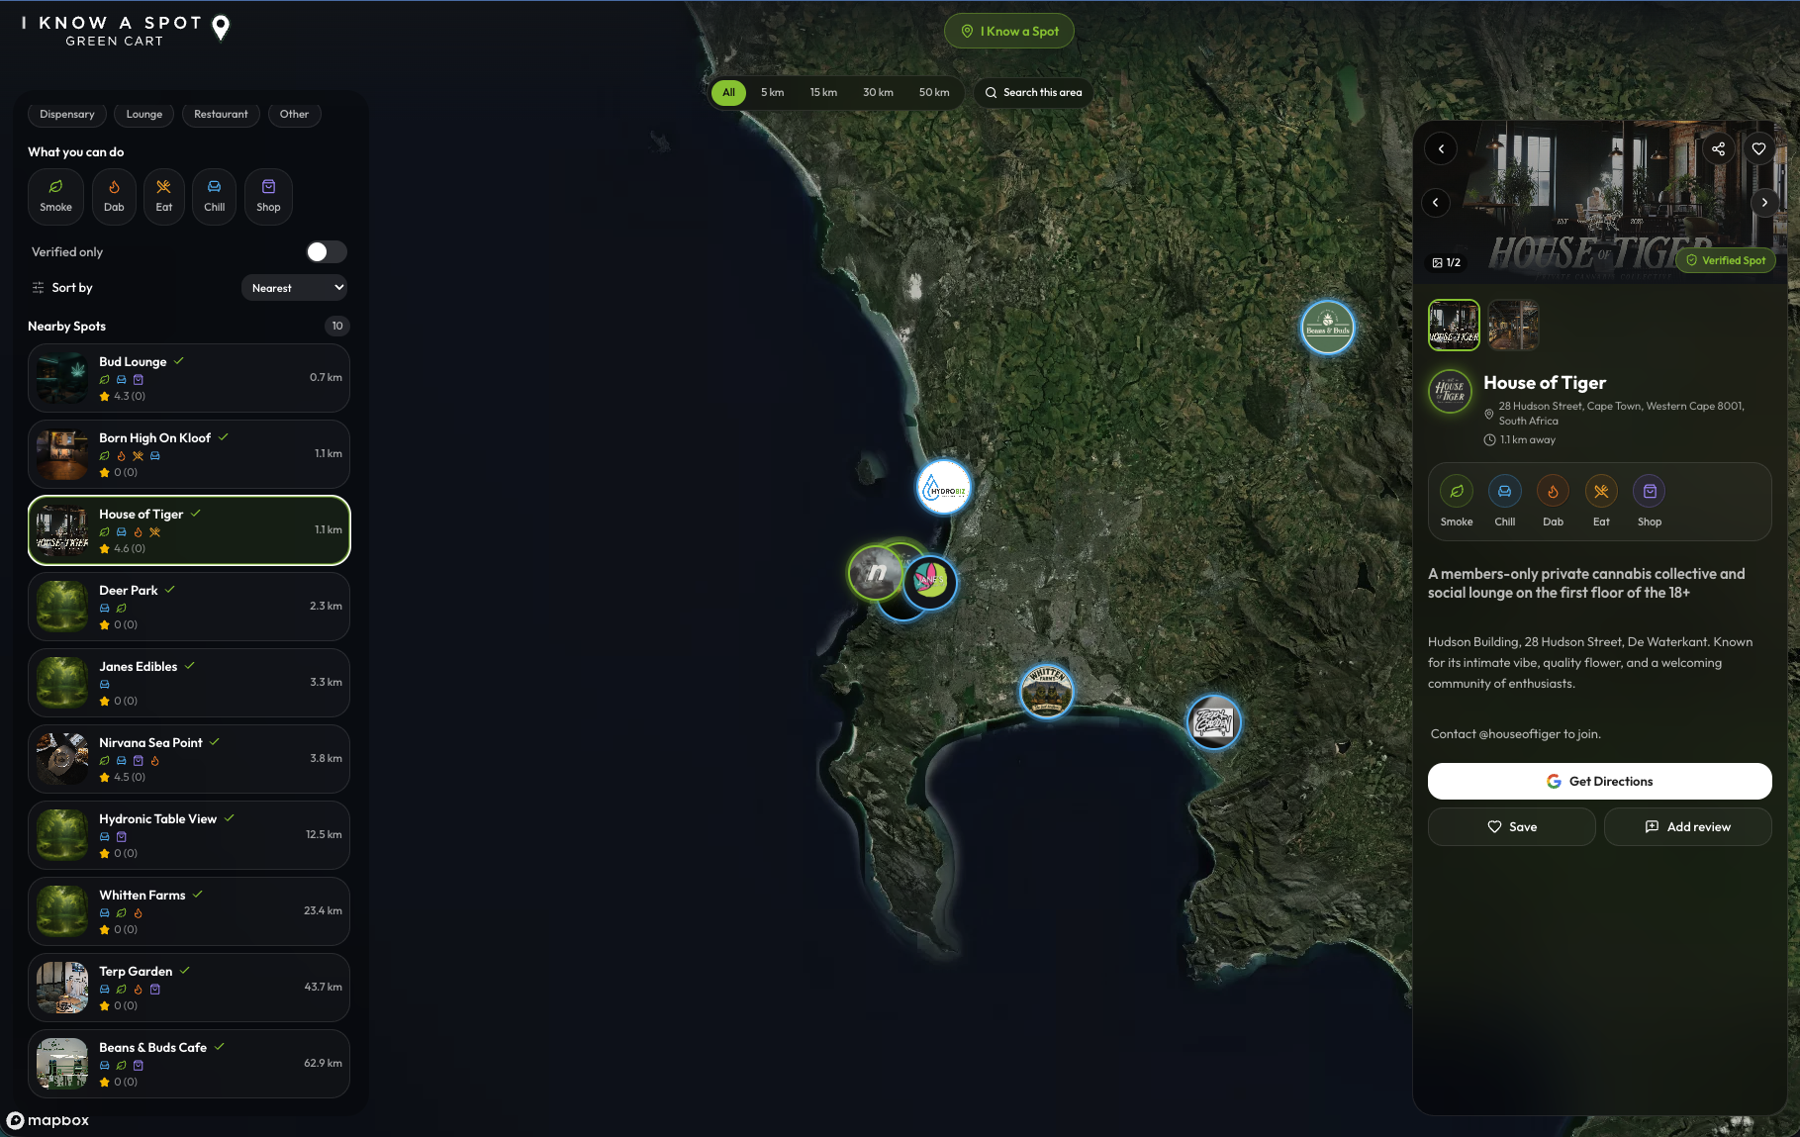1800x1137 pixels.
Task: Click the House of Tiger round logo
Action: (x=1451, y=391)
